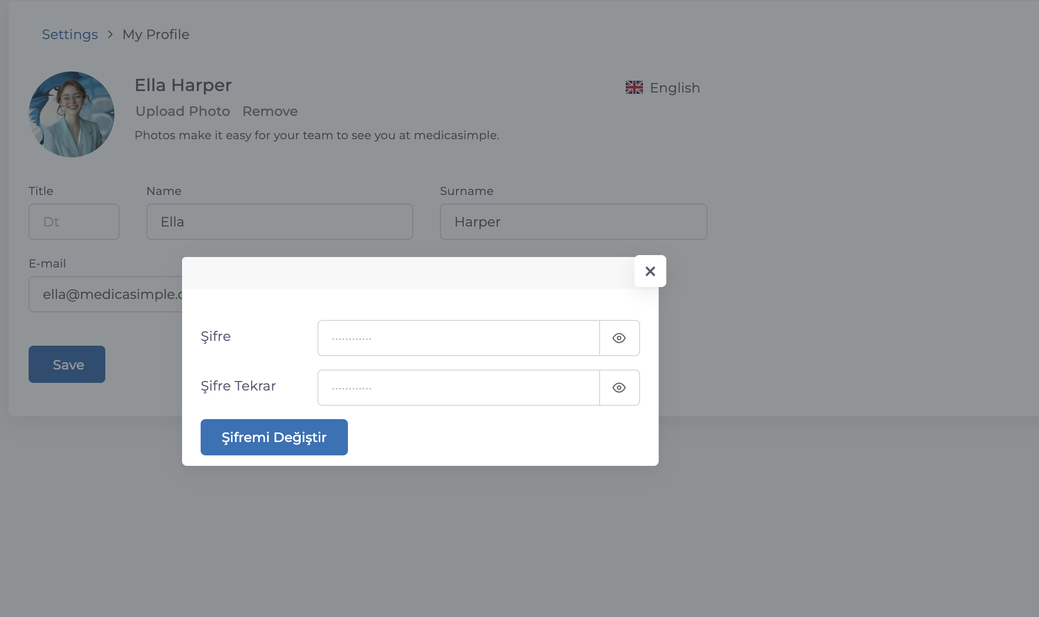The image size is (1039, 617).
Task: Remove the profile photo
Action: point(270,111)
